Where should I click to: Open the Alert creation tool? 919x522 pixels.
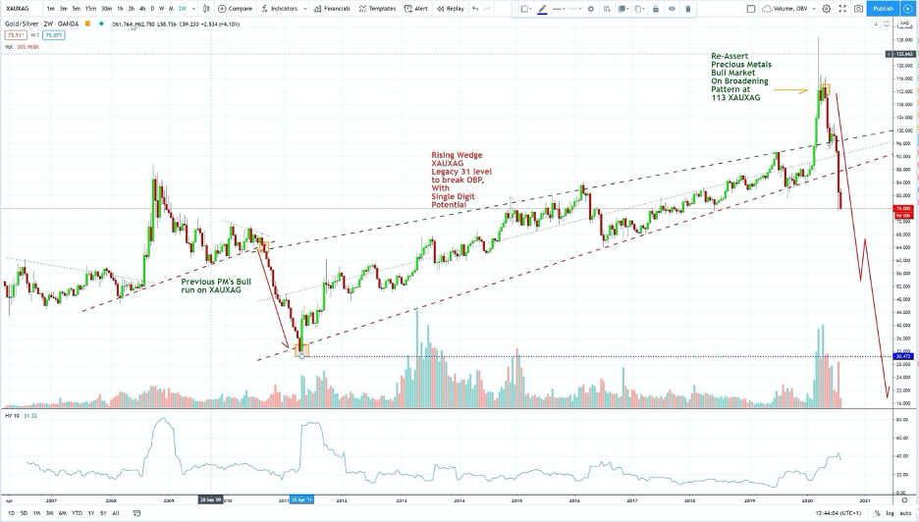click(416, 9)
